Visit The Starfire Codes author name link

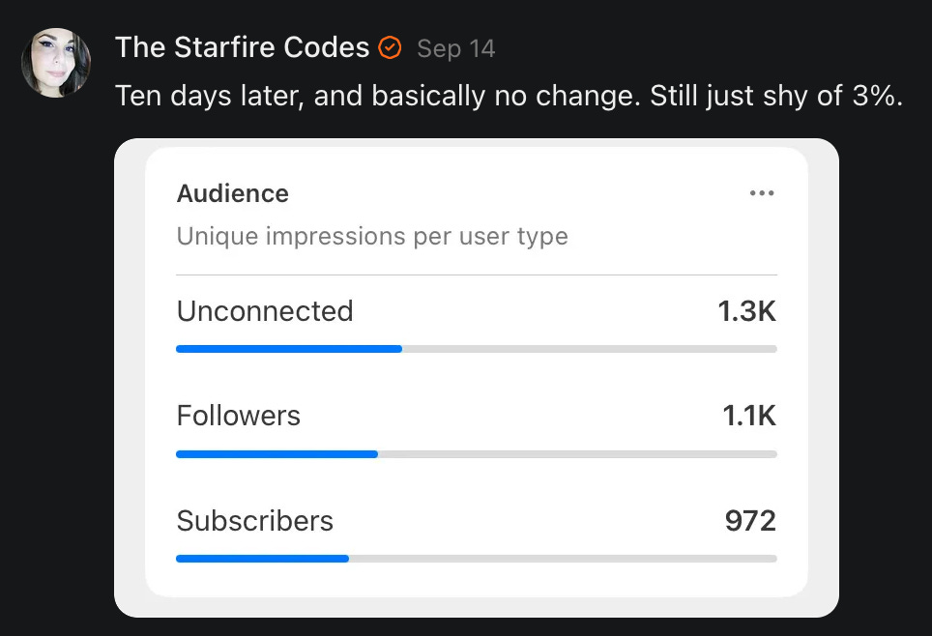(242, 47)
